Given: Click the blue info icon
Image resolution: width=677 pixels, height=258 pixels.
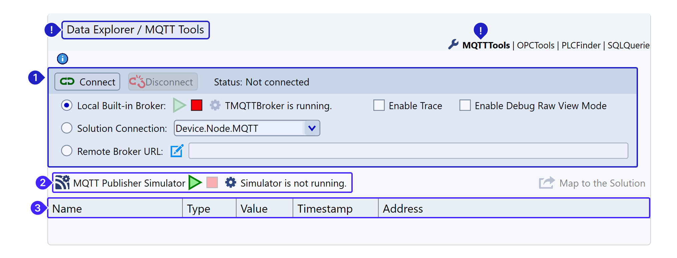Looking at the screenshot, I should point(62,59).
